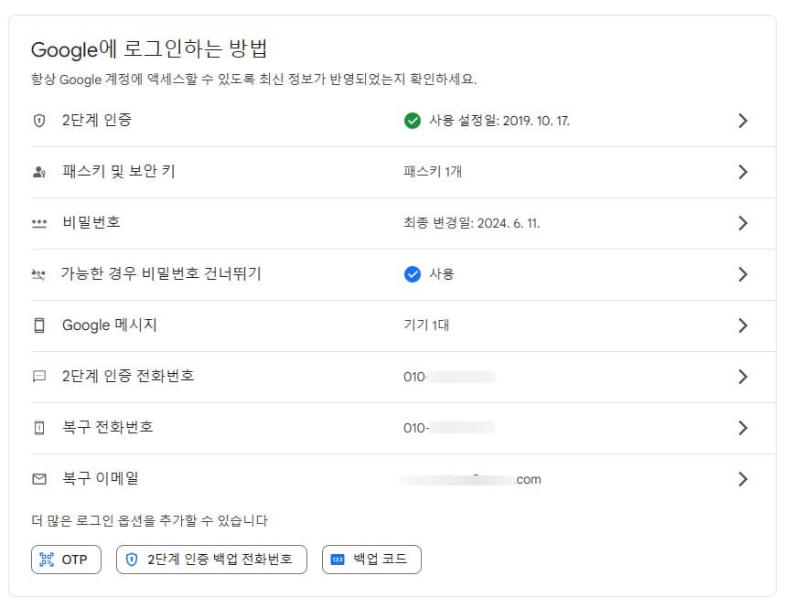794x608 pixels.
Task: Click the chat bubble icon beside 2단계 인증 전화번호
Action: 39,376
